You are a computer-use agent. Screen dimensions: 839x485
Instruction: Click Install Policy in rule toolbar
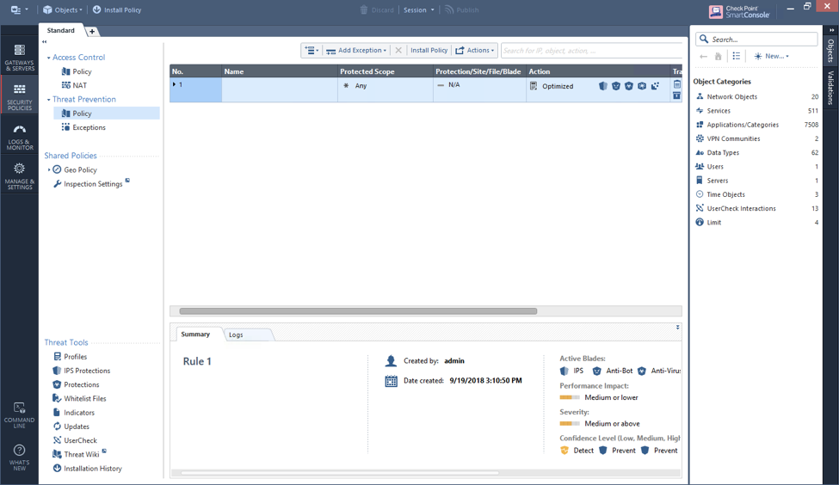click(429, 50)
